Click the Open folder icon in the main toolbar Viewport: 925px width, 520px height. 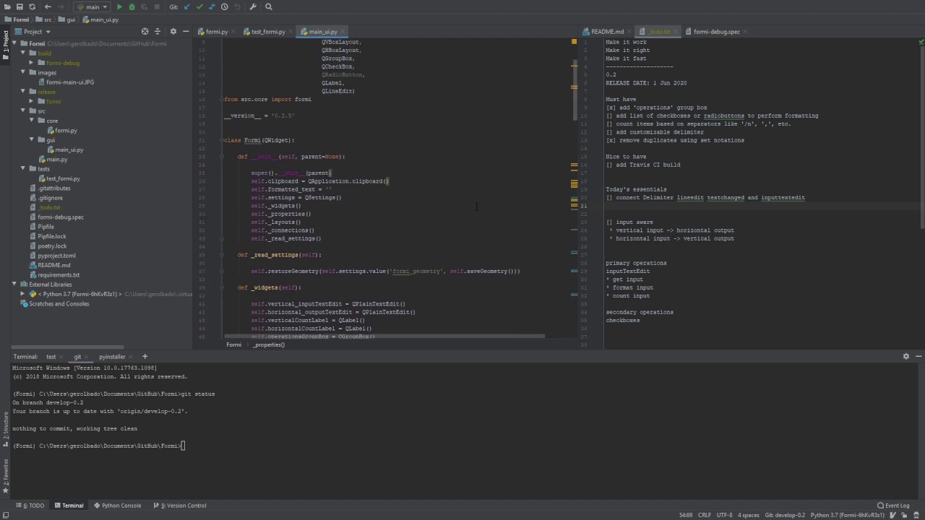click(x=7, y=6)
